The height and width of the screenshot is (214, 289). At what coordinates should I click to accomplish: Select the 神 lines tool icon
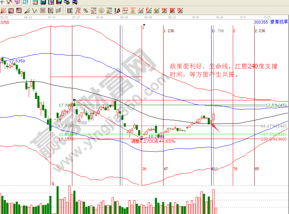pos(164,11)
